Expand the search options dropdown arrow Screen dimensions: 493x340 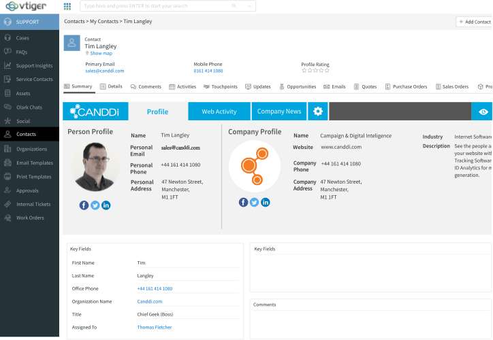(250, 6)
